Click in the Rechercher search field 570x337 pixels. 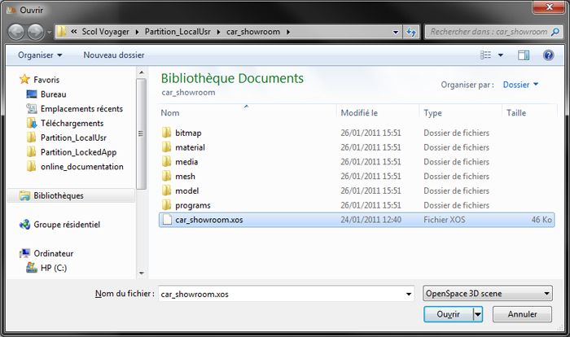click(489, 32)
